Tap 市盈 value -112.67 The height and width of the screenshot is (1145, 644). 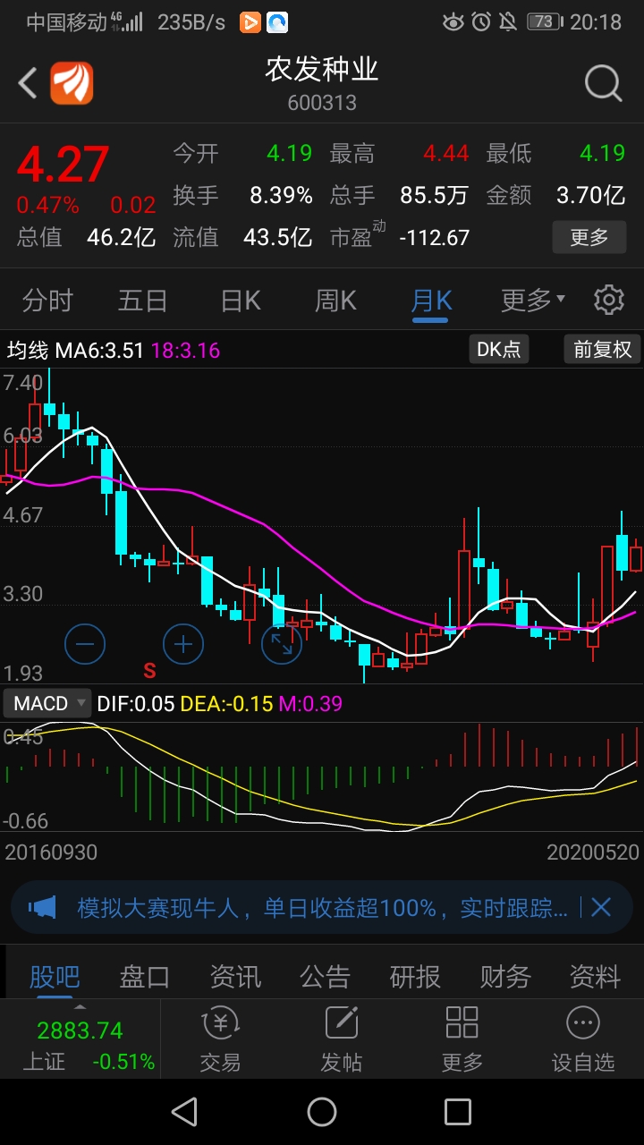click(x=434, y=237)
